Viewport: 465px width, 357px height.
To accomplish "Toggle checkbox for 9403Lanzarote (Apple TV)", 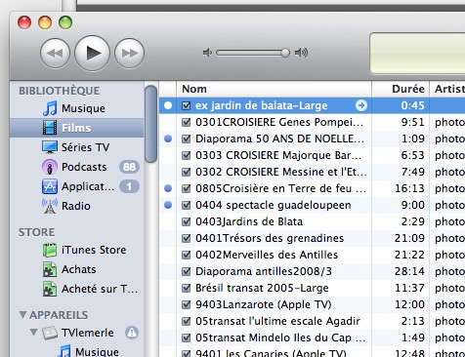I will click(186, 304).
